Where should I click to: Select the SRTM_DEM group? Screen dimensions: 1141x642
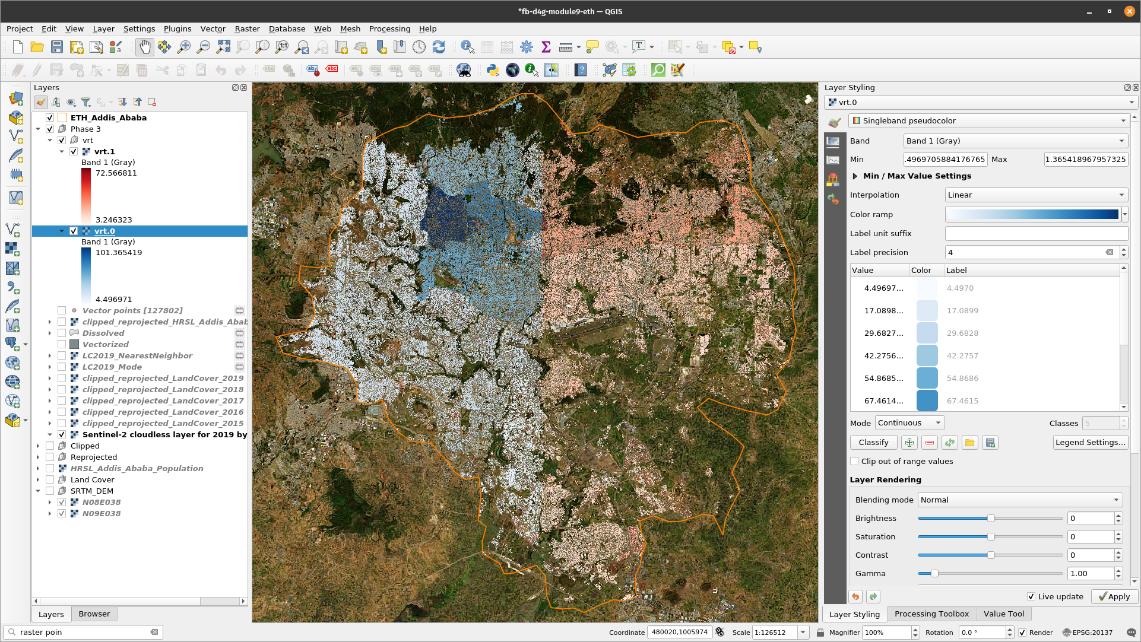pos(92,491)
